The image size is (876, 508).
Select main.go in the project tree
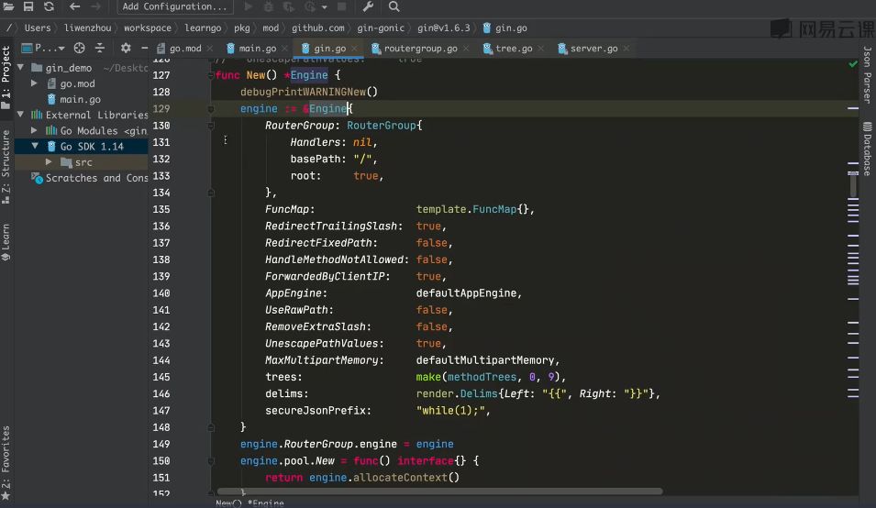click(x=80, y=99)
